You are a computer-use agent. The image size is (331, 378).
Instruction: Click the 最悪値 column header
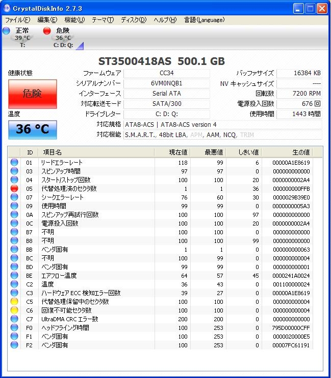(x=208, y=152)
